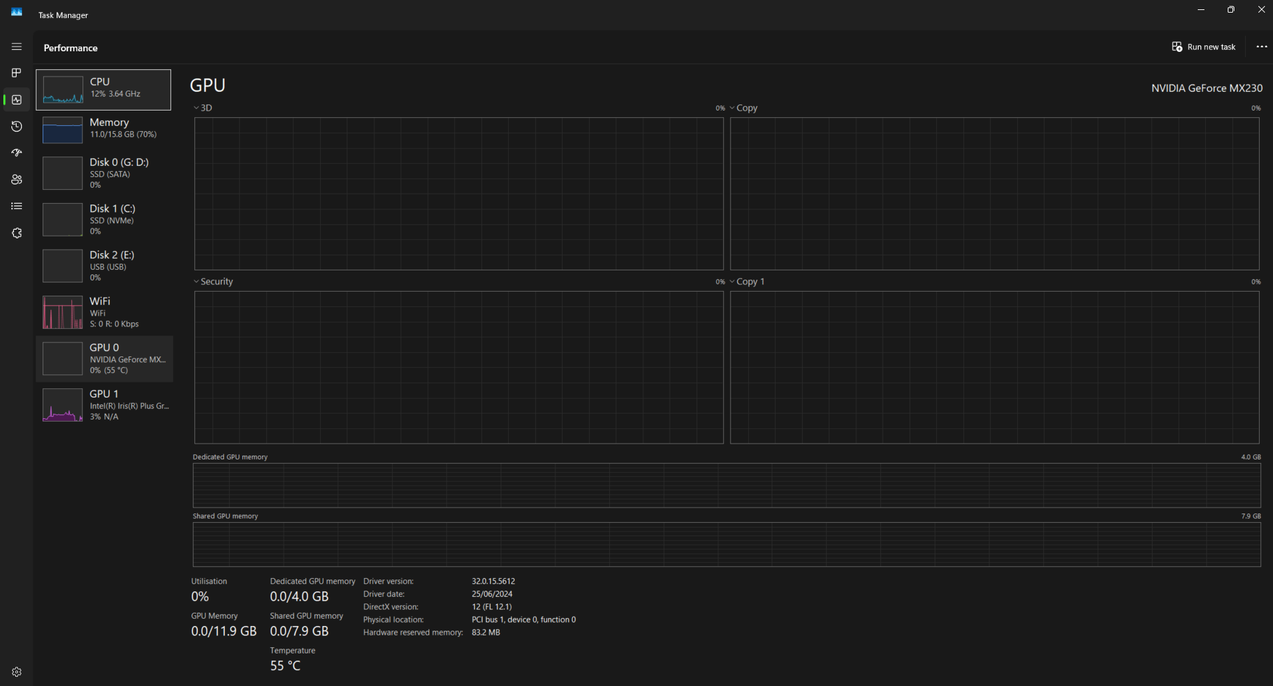Open the Details list page icon
Screen dimensions: 1273x686
(x=17, y=206)
